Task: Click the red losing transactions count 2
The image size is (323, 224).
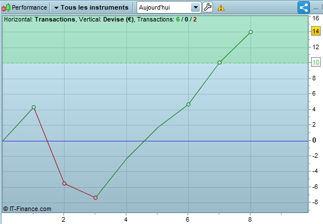Action: point(195,19)
